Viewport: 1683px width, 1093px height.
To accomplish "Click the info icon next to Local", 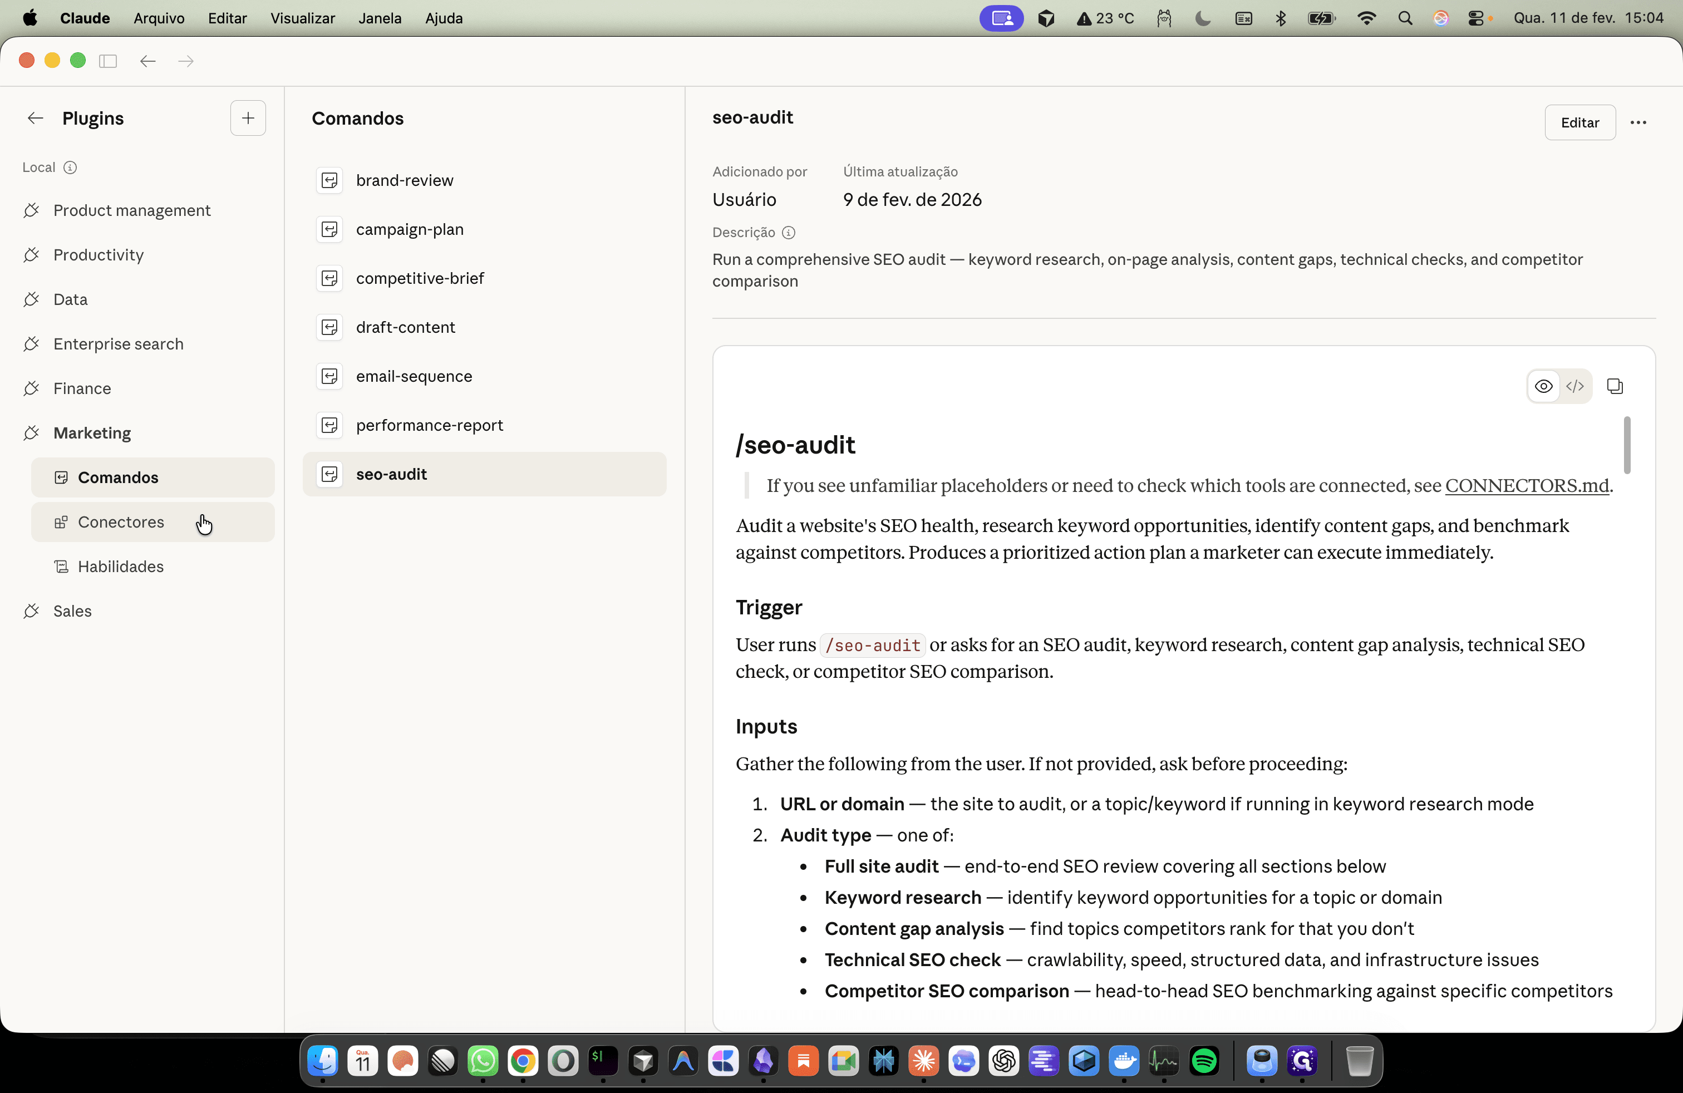I will [70, 168].
